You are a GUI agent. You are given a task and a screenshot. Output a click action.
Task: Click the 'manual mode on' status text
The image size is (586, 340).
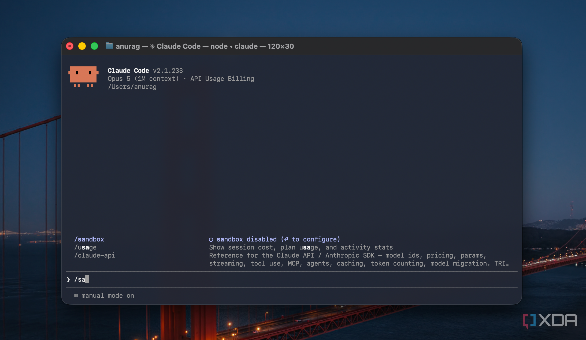pos(108,296)
